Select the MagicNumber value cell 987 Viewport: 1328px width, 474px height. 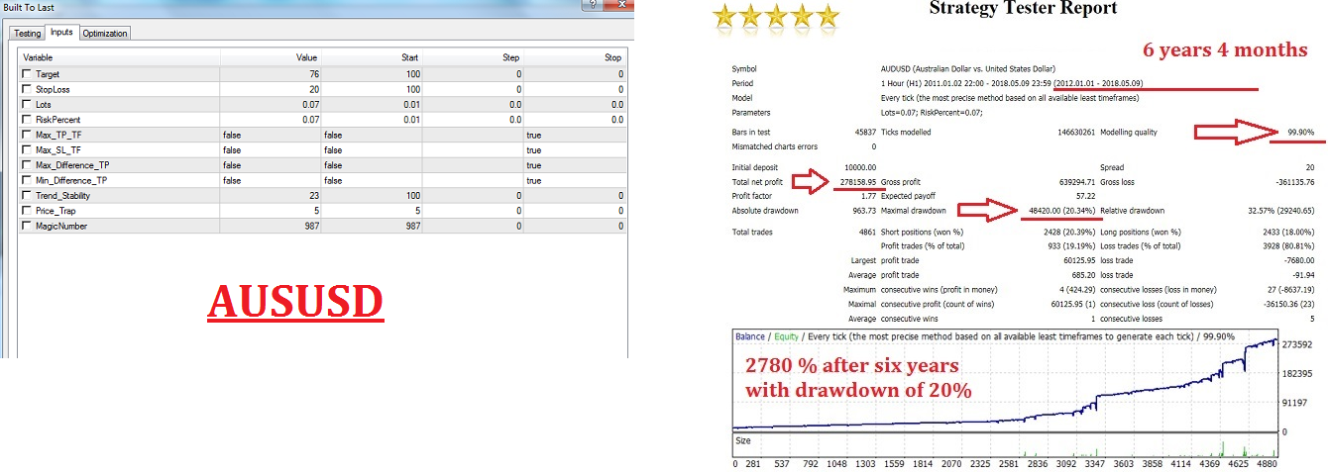pyautogui.click(x=271, y=227)
